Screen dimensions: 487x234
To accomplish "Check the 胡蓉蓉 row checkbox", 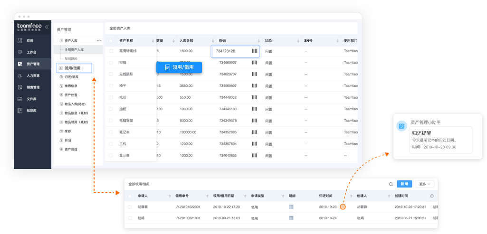I will (x=130, y=206).
